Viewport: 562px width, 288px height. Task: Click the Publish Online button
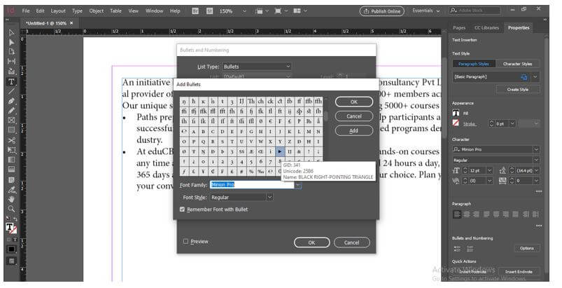(381, 11)
